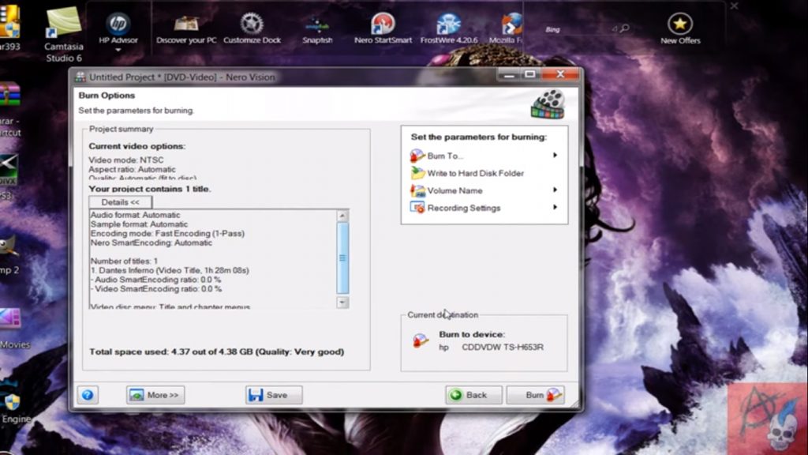Screen dimensions: 808x455
Task: Click the 'CDDVDW TS-H653R' device name
Action: pos(503,348)
